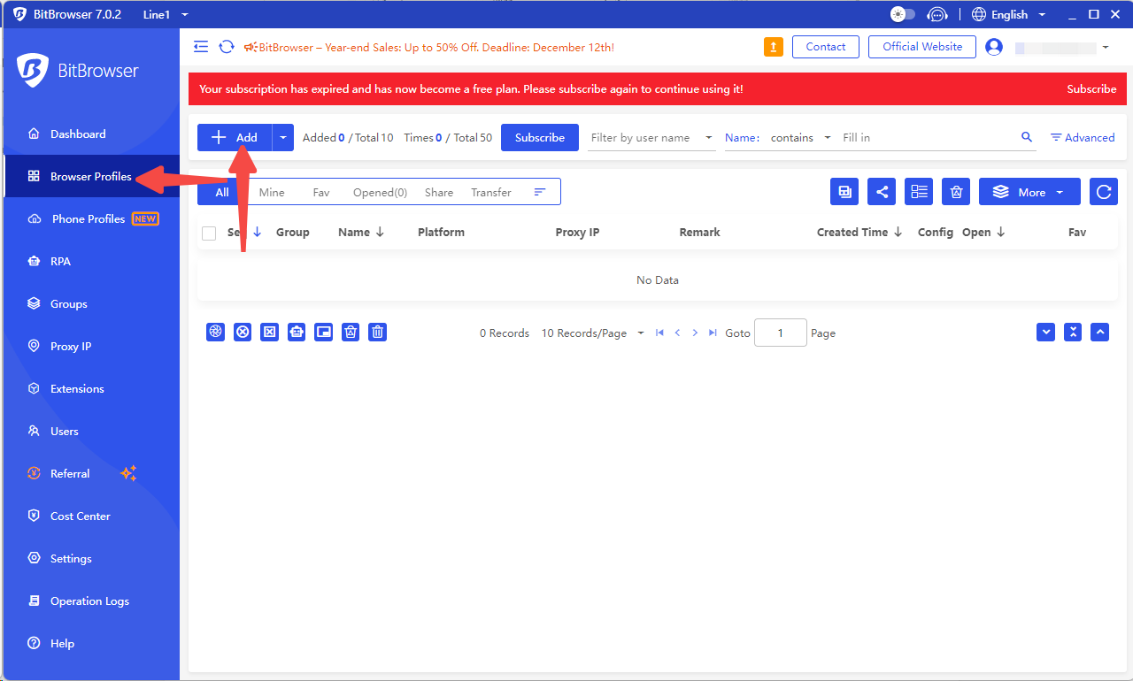
Task: Click the first bottom toolbar browser icon
Action: (215, 332)
